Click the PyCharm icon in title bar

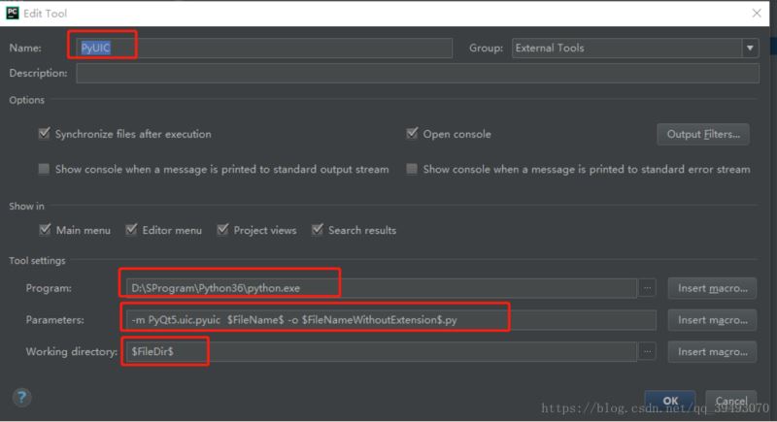(14, 14)
